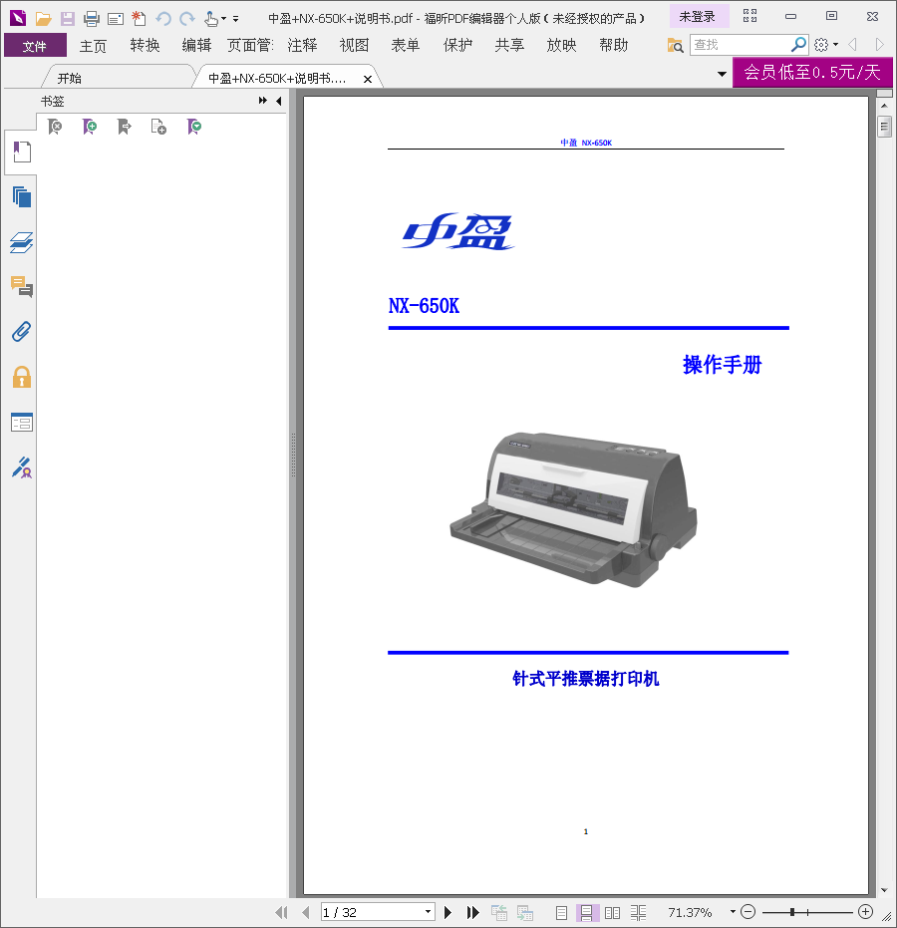This screenshot has width=897, height=928.
Task: Open the 表单 Form ribbon tab
Action: pyautogui.click(x=406, y=46)
